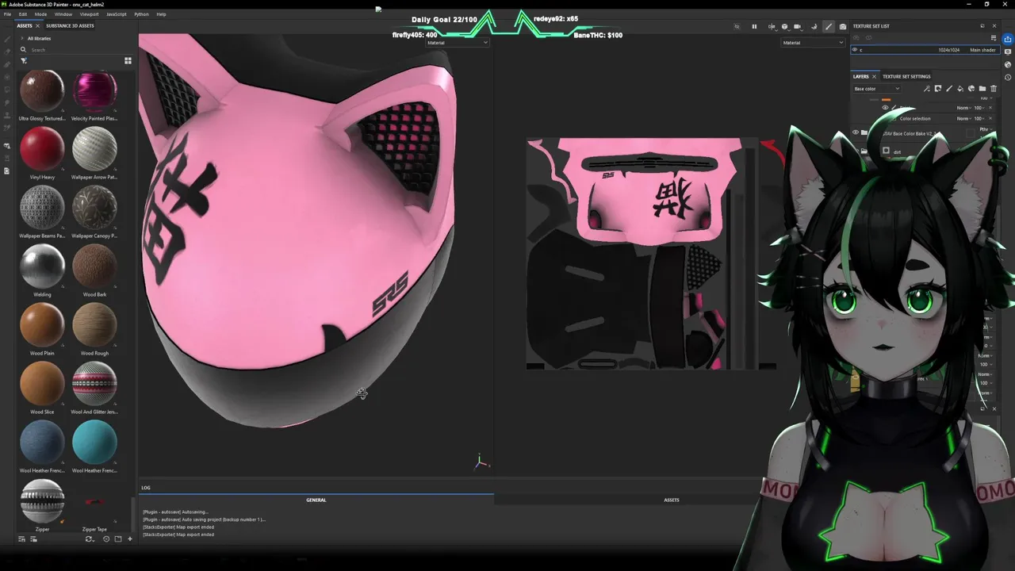Open the camera settings icon
This screenshot has height=571, width=1015.
799,26
